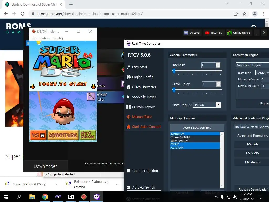This screenshot has width=269, height=202.
Task: Click Start Auto-Corrupt flame button
Action: (x=144, y=127)
